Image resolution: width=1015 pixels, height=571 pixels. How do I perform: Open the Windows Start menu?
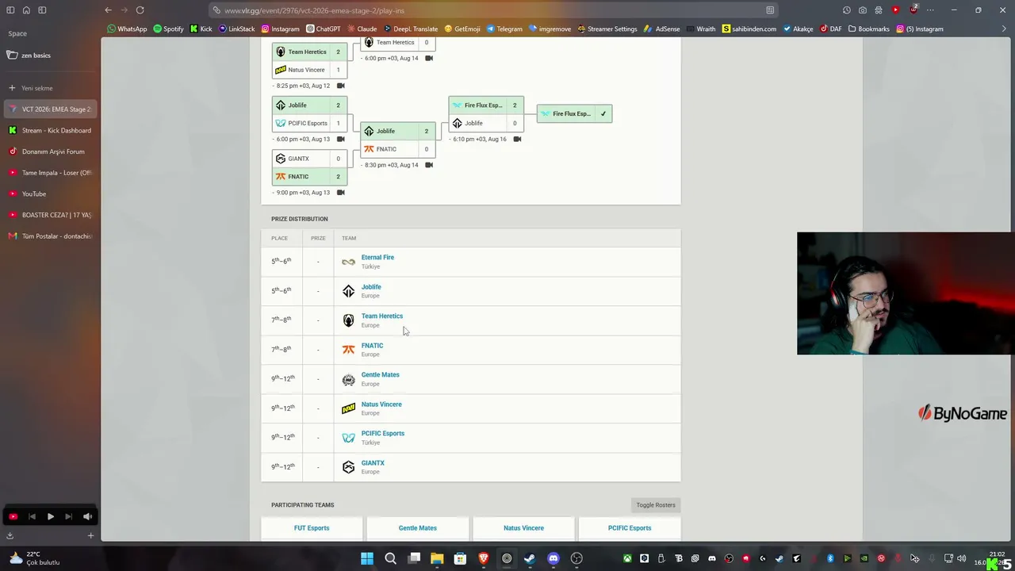[367, 558]
